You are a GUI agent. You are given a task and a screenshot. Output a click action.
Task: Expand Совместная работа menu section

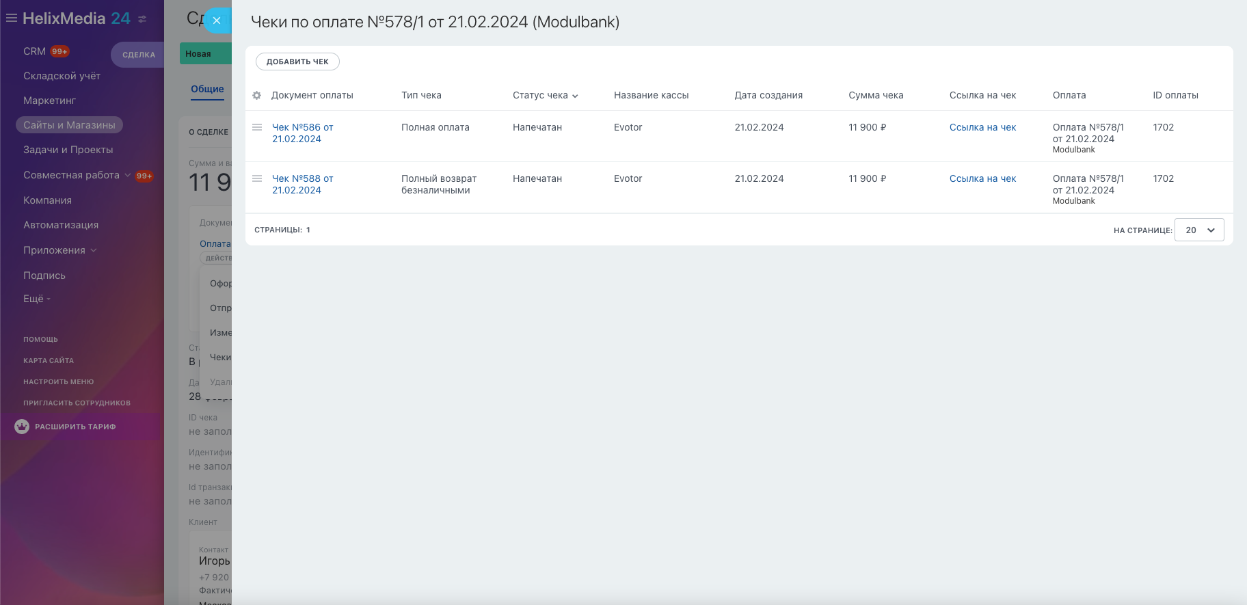click(77, 176)
